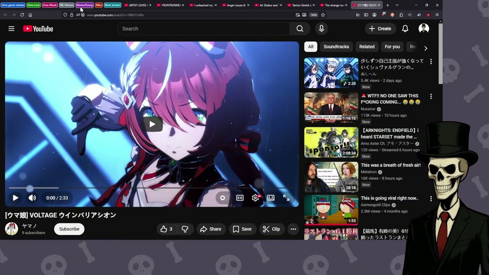The image size is (489, 275).
Task: Go to the browser home page
Action: click(x=30, y=15)
